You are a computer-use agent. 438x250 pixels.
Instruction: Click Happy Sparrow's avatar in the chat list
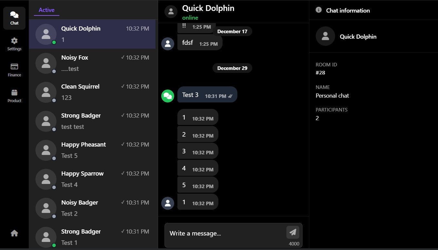click(x=46, y=179)
